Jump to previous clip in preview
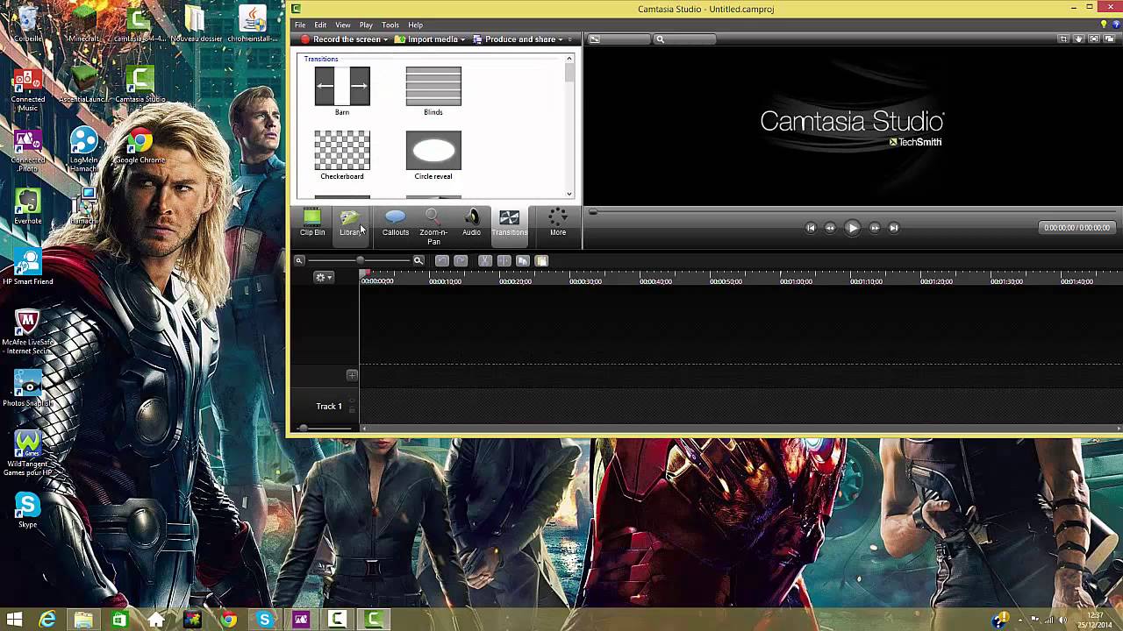This screenshot has height=631, width=1123. (x=811, y=228)
